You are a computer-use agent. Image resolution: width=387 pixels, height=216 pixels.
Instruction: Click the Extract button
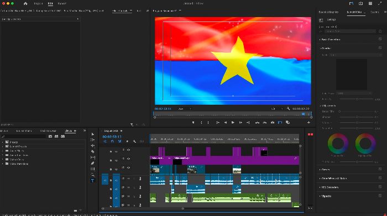click(x=265, y=122)
